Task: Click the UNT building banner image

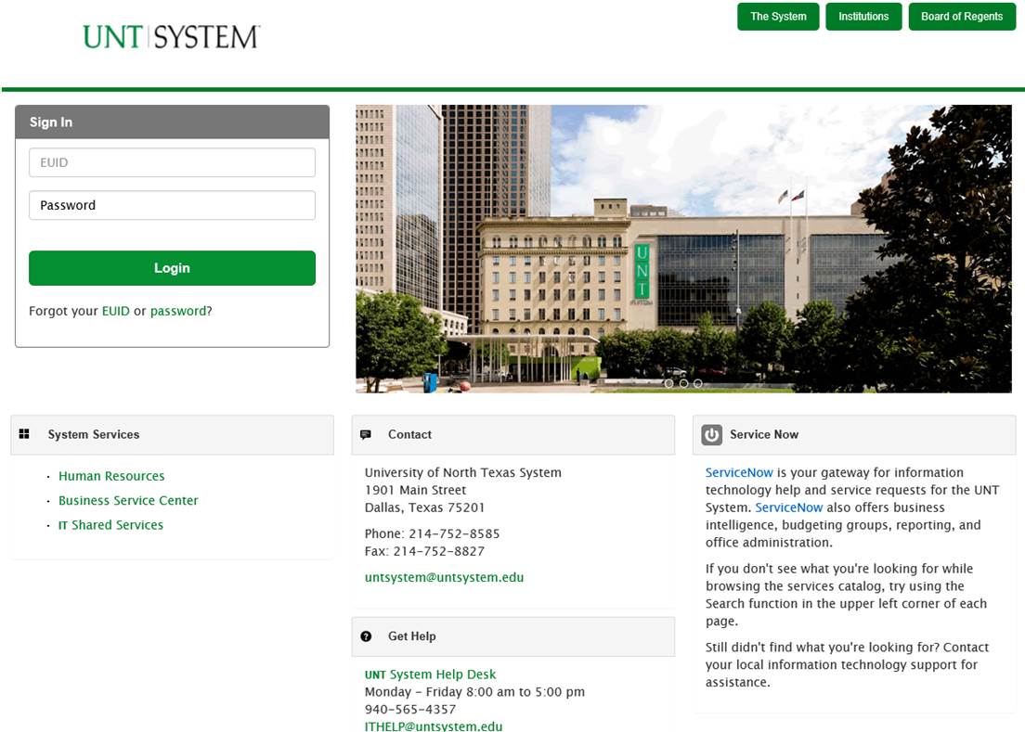Action: 683,249
